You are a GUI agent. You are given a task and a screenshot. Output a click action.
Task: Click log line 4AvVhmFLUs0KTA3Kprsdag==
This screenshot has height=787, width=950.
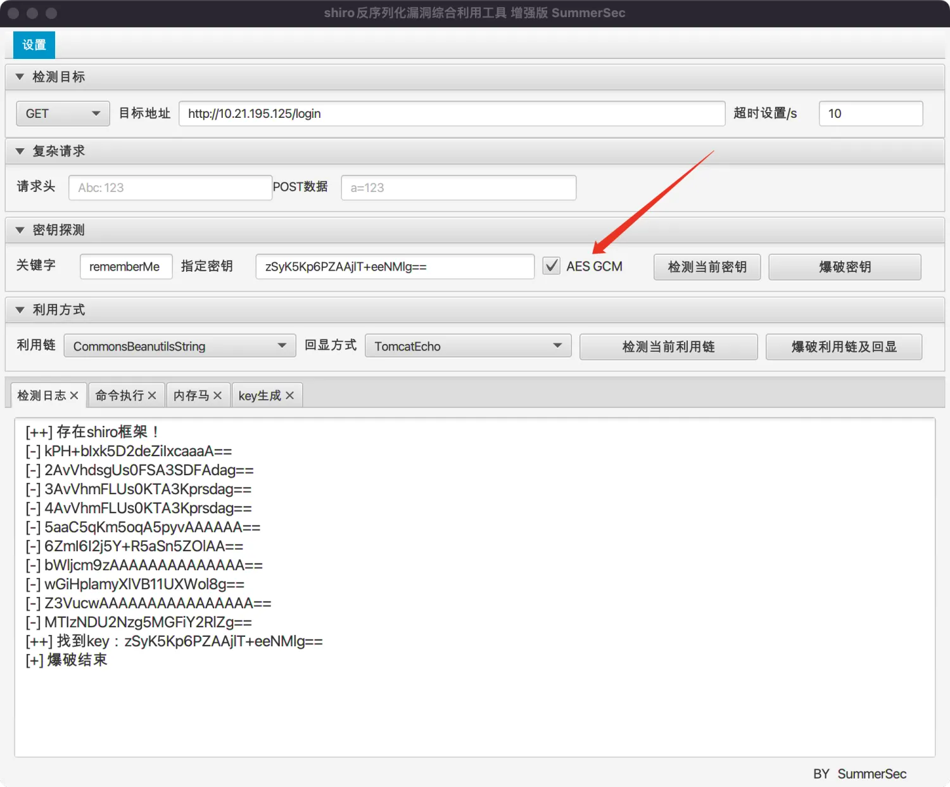[x=139, y=508]
